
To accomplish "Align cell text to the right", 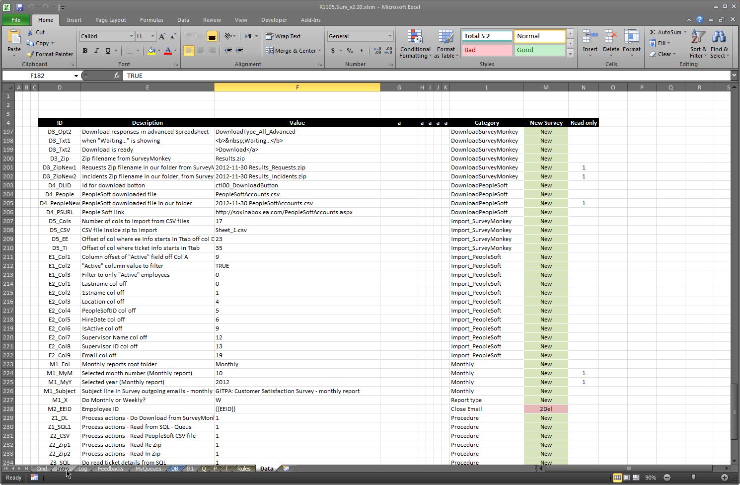I will 212,51.
